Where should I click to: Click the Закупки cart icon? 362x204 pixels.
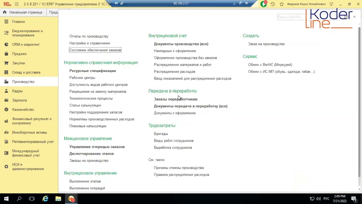6,63
